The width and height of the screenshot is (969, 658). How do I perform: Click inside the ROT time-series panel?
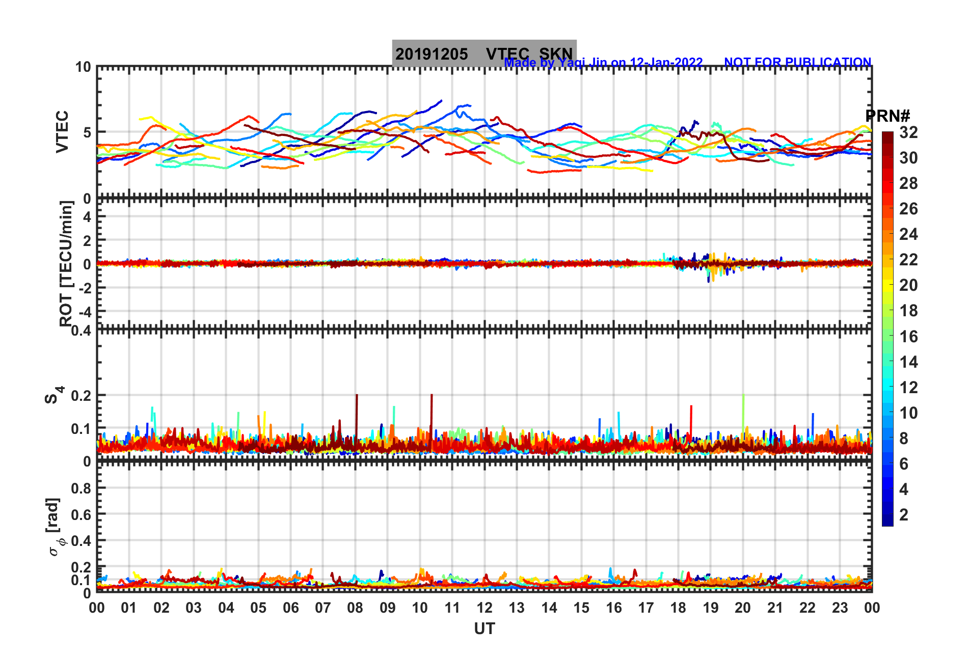[x=484, y=264]
